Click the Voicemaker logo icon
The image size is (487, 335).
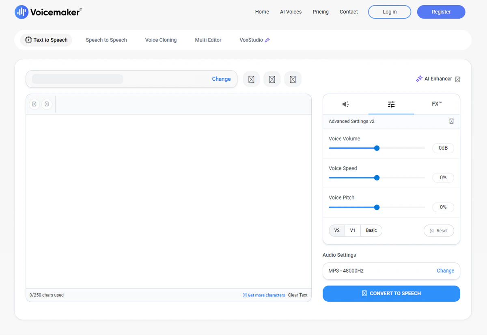[22, 12]
